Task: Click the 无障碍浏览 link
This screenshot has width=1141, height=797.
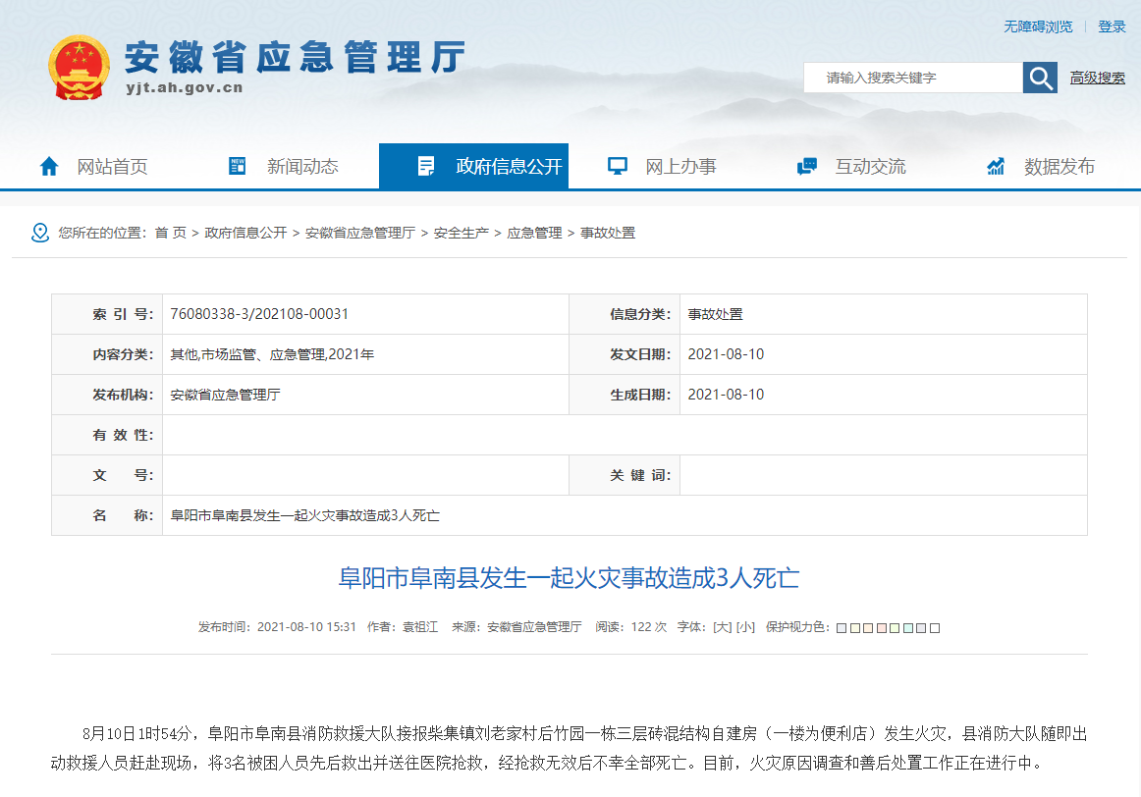Action: pos(1038,27)
